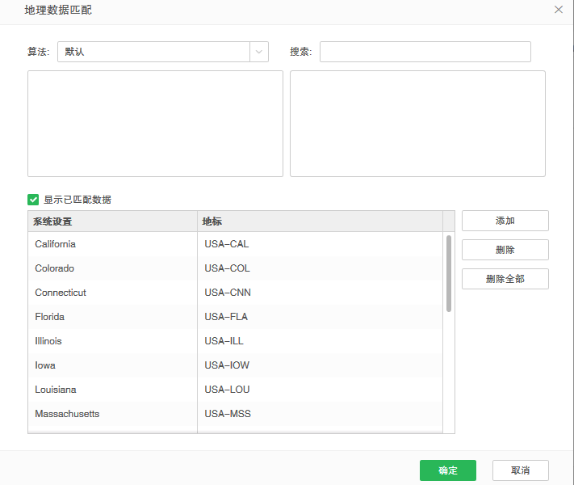
Task: Confirm with the 确定 button
Action: [x=447, y=470]
